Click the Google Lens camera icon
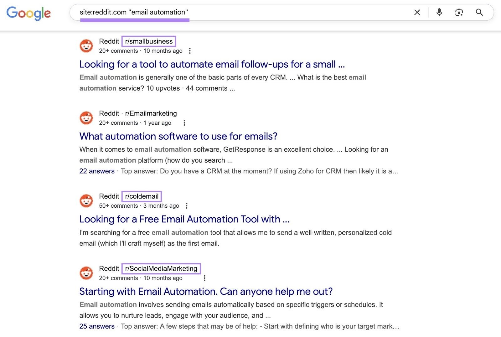The height and width of the screenshot is (337, 501). point(459,13)
